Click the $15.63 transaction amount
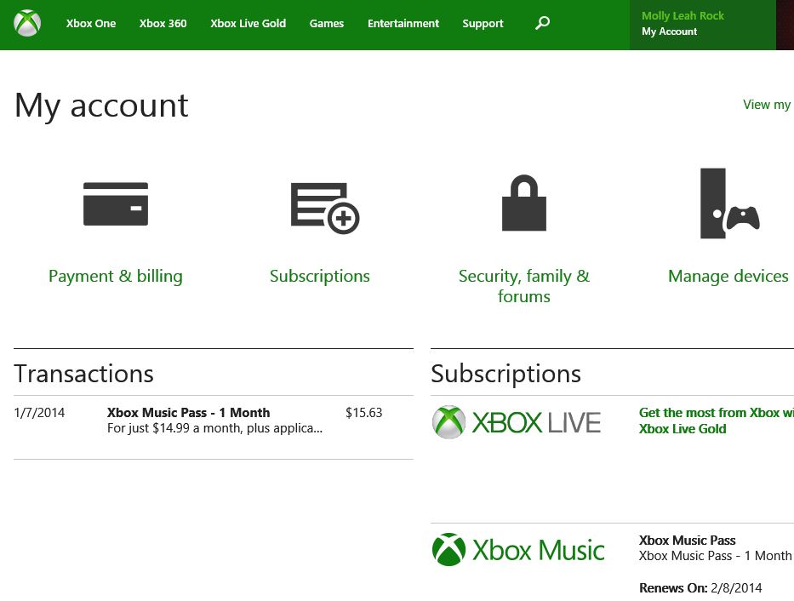 (x=363, y=413)
